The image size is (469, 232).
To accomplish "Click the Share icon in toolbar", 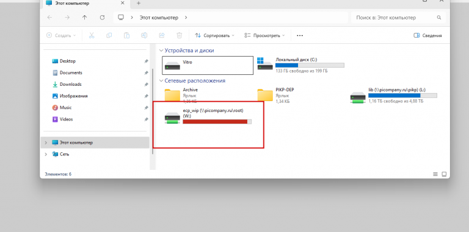I will 161,35.
